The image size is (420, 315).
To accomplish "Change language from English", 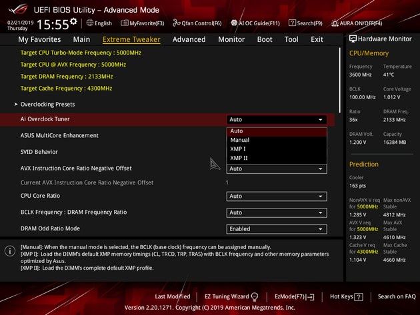I will coord(103,23).
